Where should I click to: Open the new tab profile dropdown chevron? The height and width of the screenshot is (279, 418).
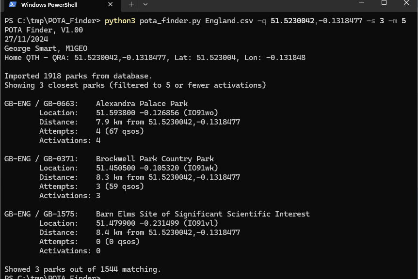(145, 4)
